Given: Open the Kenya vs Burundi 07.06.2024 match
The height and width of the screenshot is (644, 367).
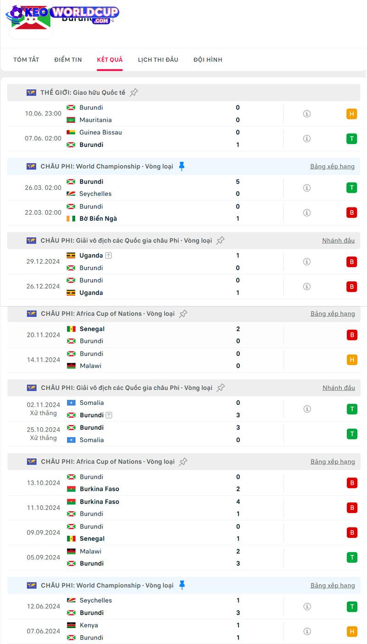Looking at the screenshot, I should 183,631.
